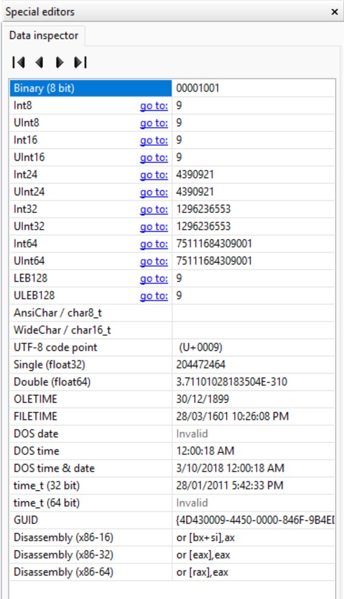Image resolution: width=344 pixels, height=599 pixels.
Task: Close the Special editors panel
Action: [x=334, y=12]
